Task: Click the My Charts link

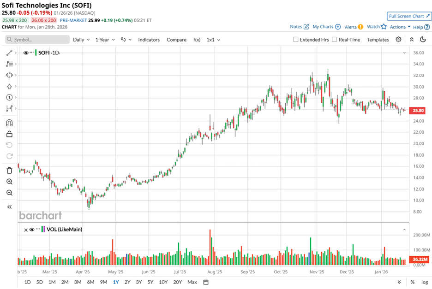Action: coord(323,27)
